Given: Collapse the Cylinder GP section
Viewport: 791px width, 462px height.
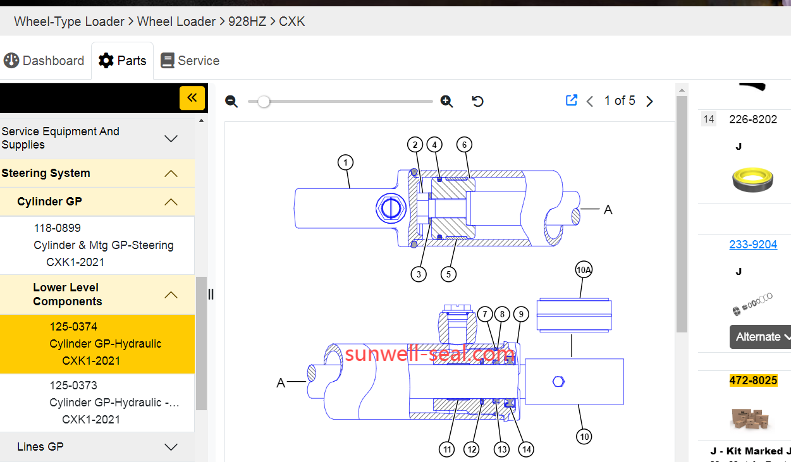Looking at the screenshot, I should pyautogui.click(x=171, y=202).
